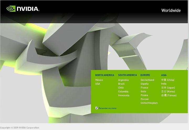Click the Worldwide heading text
The height and width of the screenshot is (130, 189).
(171, 10)
